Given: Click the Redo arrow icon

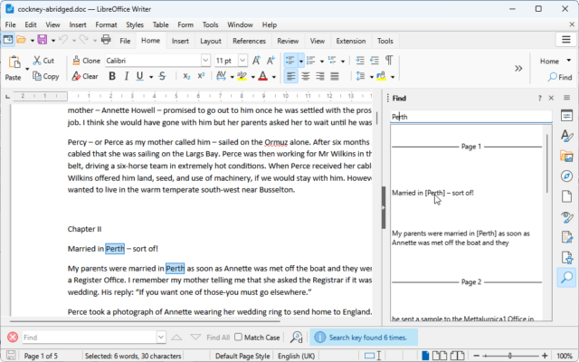Looking at the screenshot, I should tap(84, 40).
